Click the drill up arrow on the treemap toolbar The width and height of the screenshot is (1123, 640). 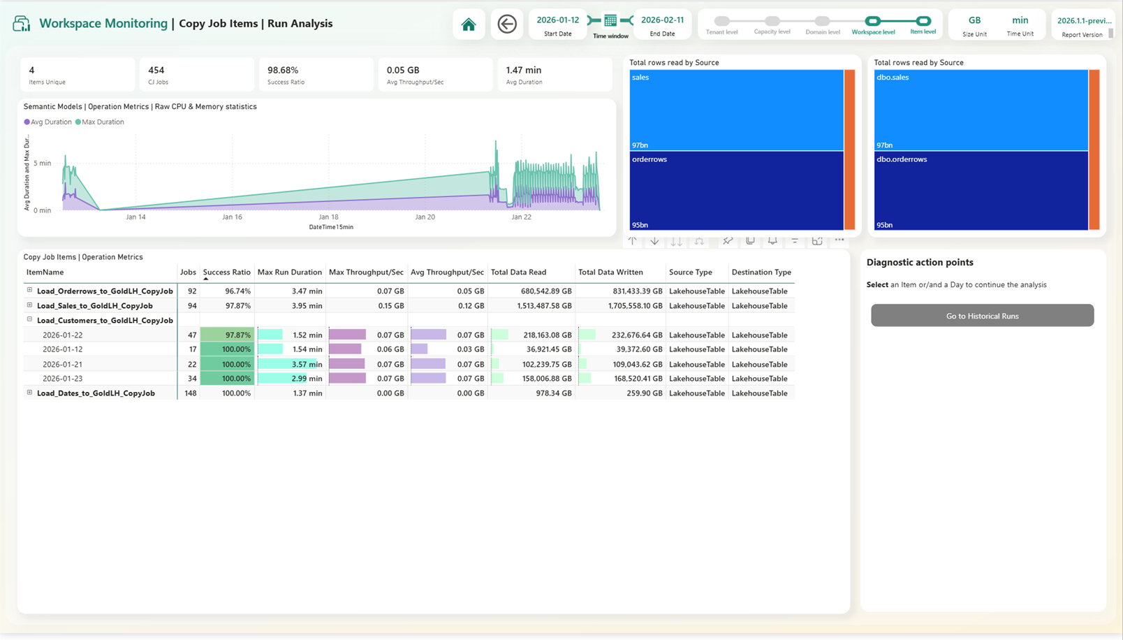632,241
